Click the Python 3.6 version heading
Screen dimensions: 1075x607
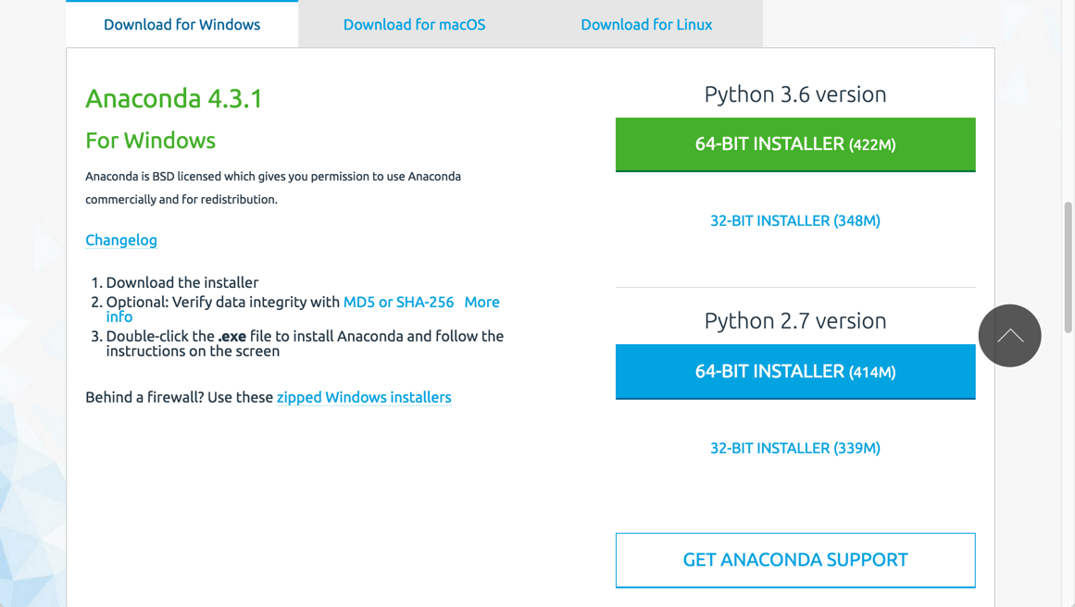click(795, 94)
